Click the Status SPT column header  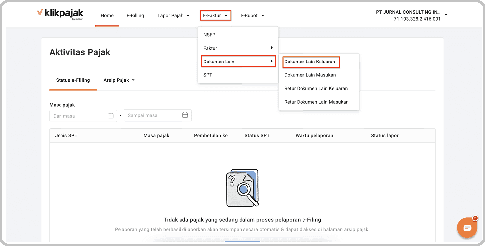point(257,135)
